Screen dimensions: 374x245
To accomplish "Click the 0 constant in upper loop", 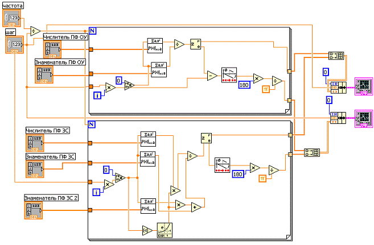I will [x=119, y=79].
